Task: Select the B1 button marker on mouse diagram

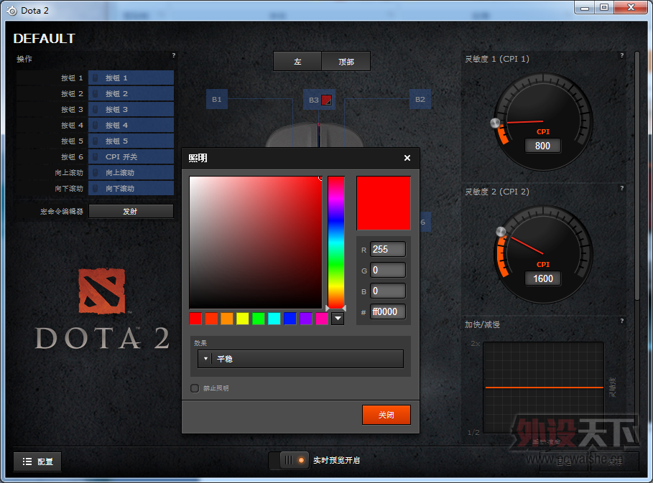Action: tap(216, 100)
